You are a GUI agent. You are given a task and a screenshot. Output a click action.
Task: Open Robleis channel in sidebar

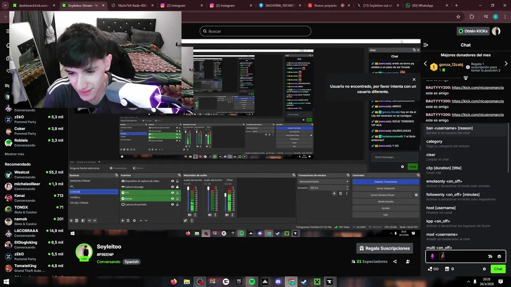pos(34,143)
